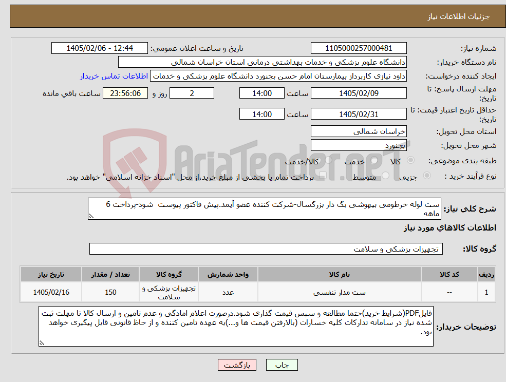This screenshot has width=506, height=382.
Task: Click the گروه کالا field تجهیزات پزشکی
Action: click(266, 249)
